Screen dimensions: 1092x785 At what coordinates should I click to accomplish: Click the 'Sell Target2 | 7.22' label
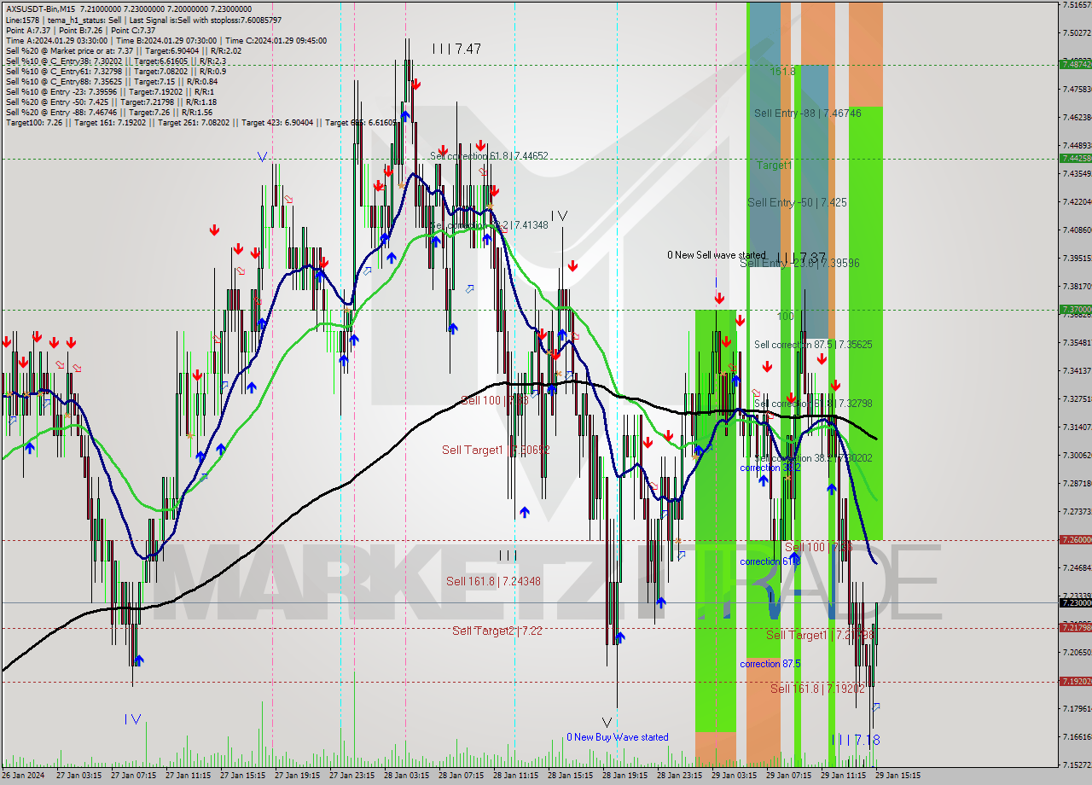point(497,631)
